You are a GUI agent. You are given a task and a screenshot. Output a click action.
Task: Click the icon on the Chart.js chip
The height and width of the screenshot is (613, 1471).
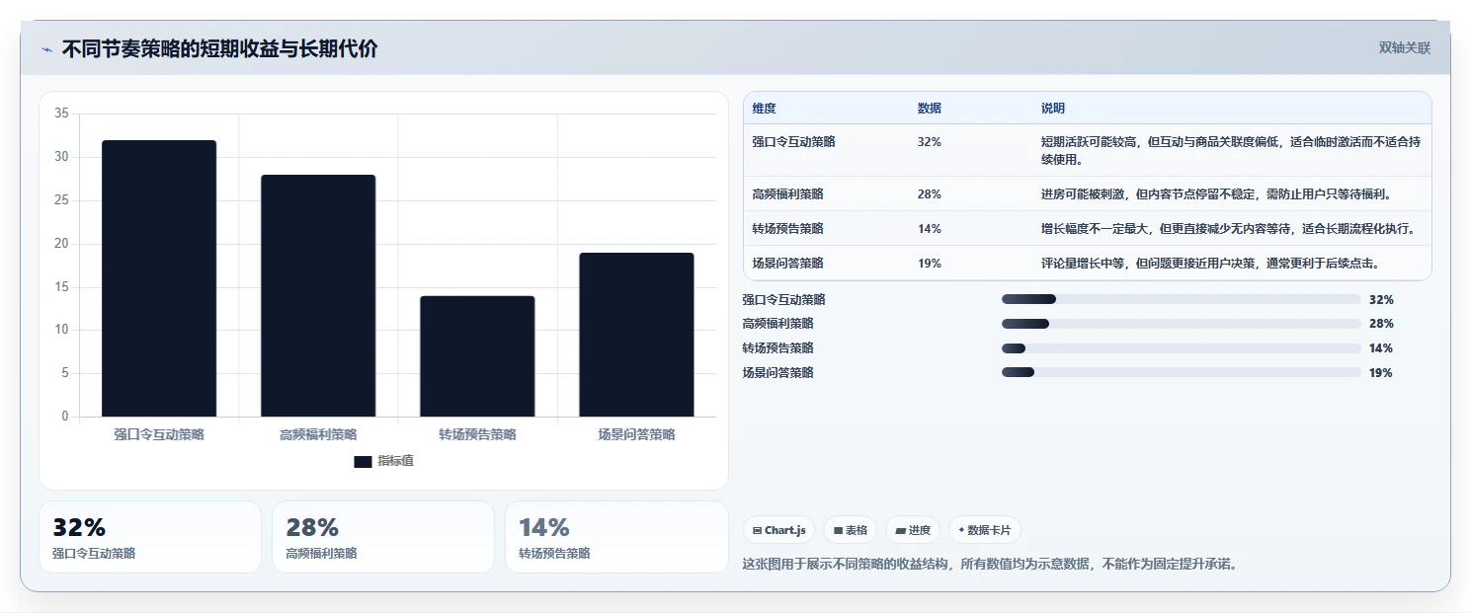tap(757, 531)
